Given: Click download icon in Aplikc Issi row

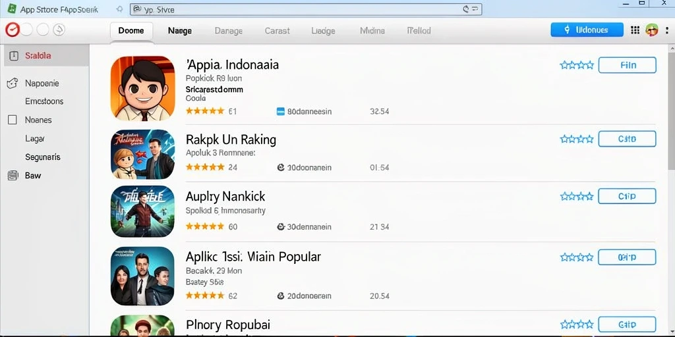Looking at the screenshot, I should 281,296.
